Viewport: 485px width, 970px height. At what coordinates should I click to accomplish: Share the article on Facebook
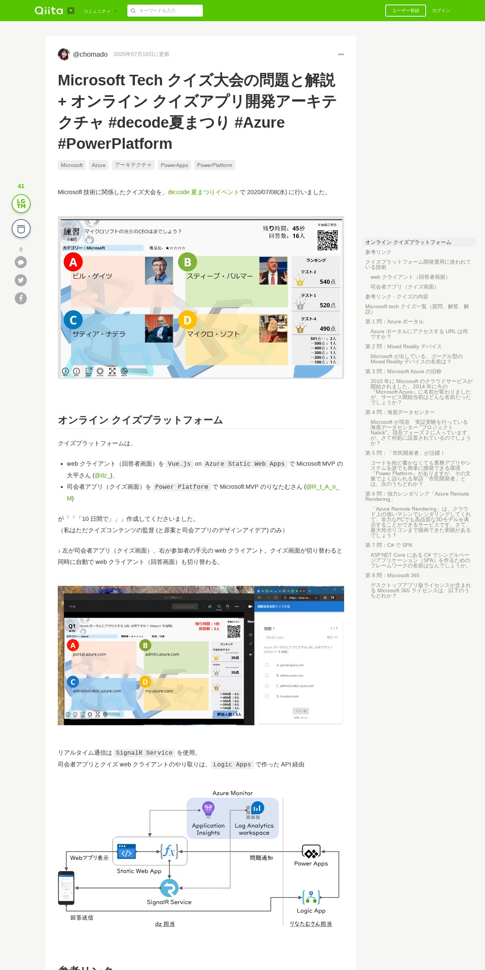[21, 298]
